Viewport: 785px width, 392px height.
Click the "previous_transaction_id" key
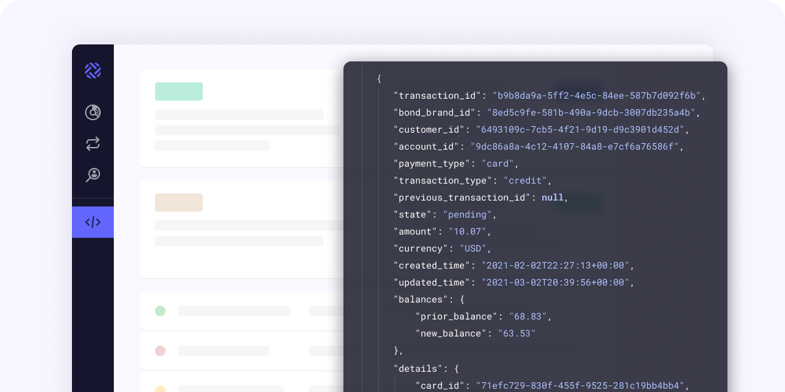[462, 197]
